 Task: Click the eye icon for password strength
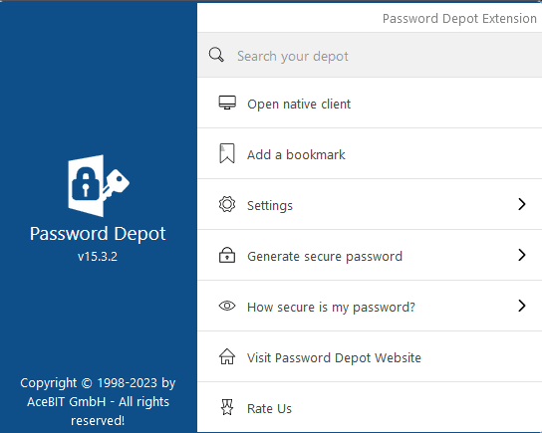227,306
